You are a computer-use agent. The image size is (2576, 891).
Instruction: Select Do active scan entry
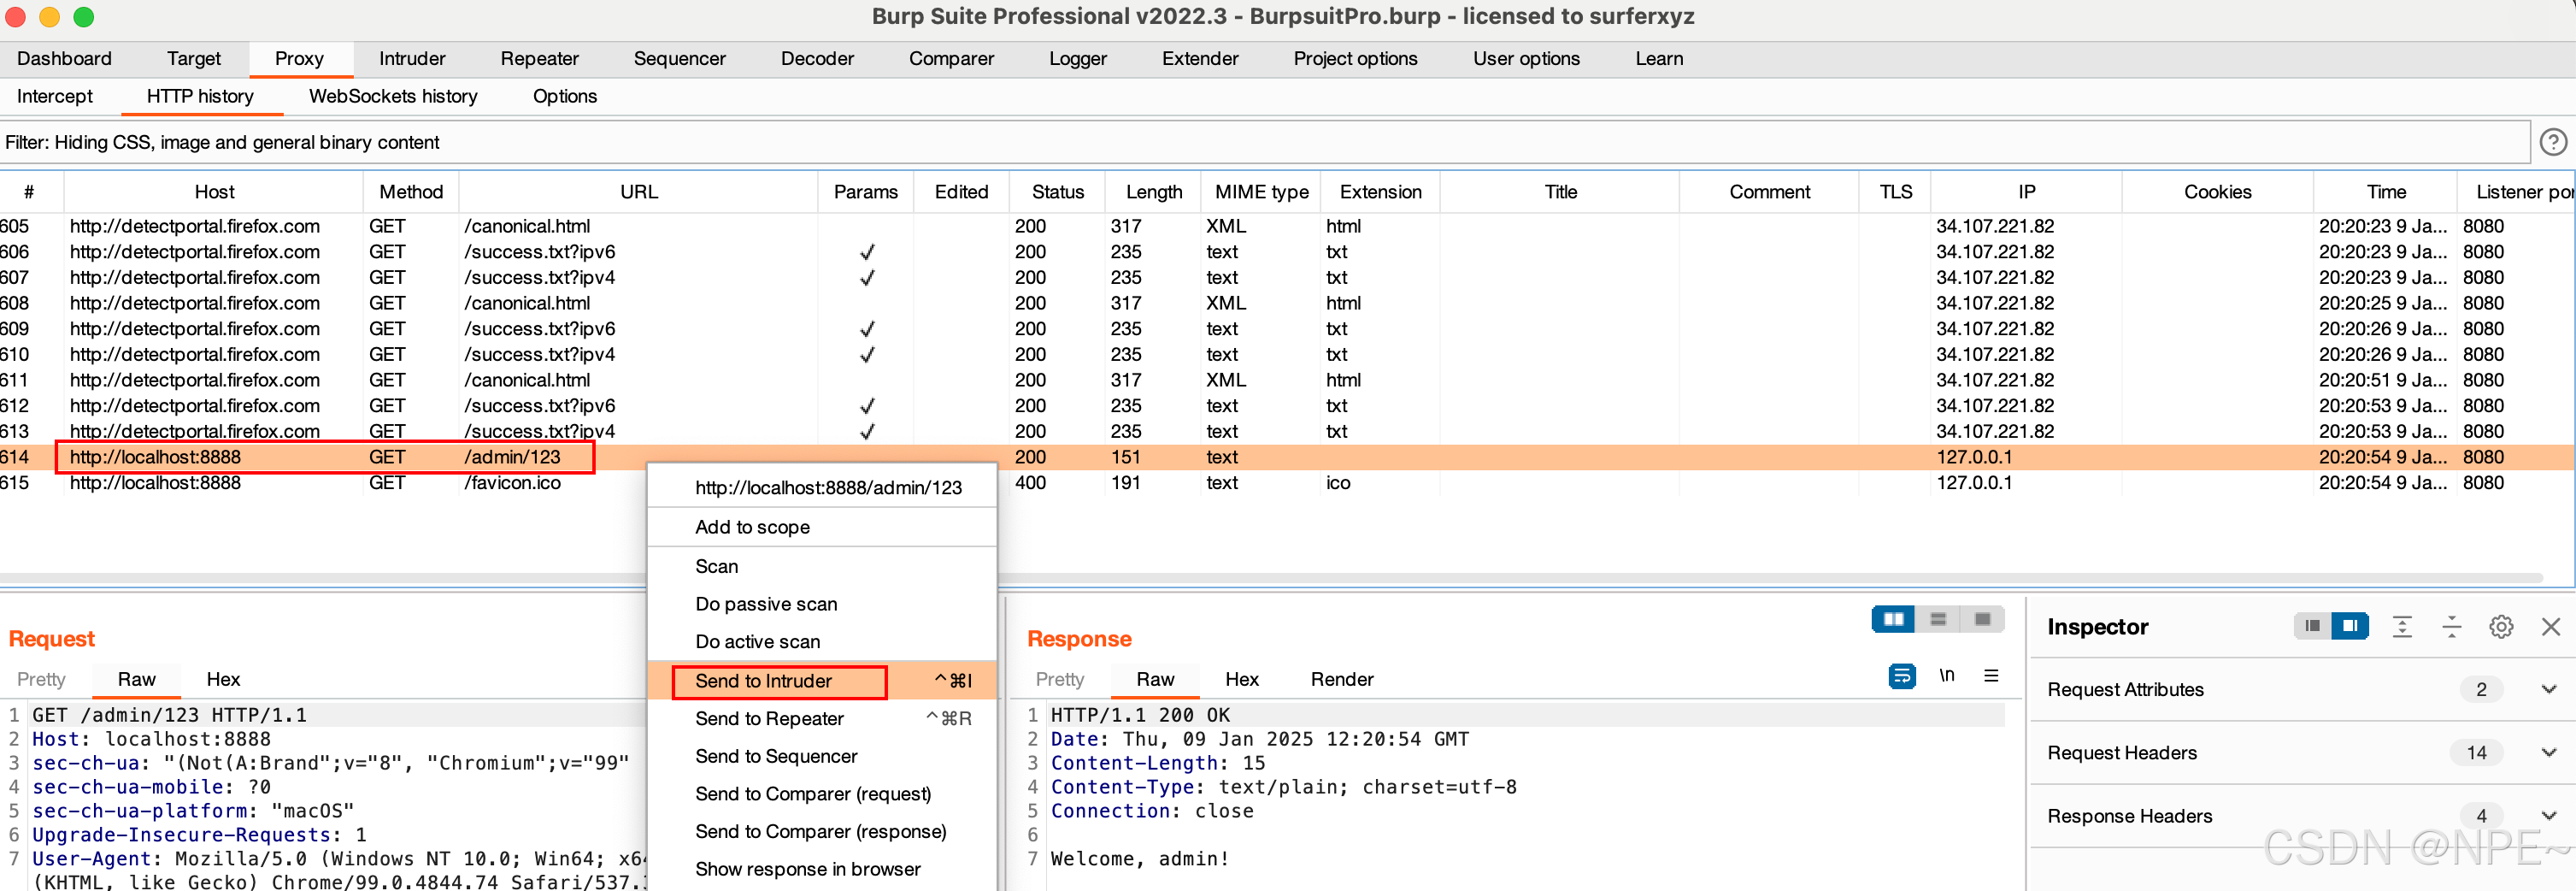point(822,642)
